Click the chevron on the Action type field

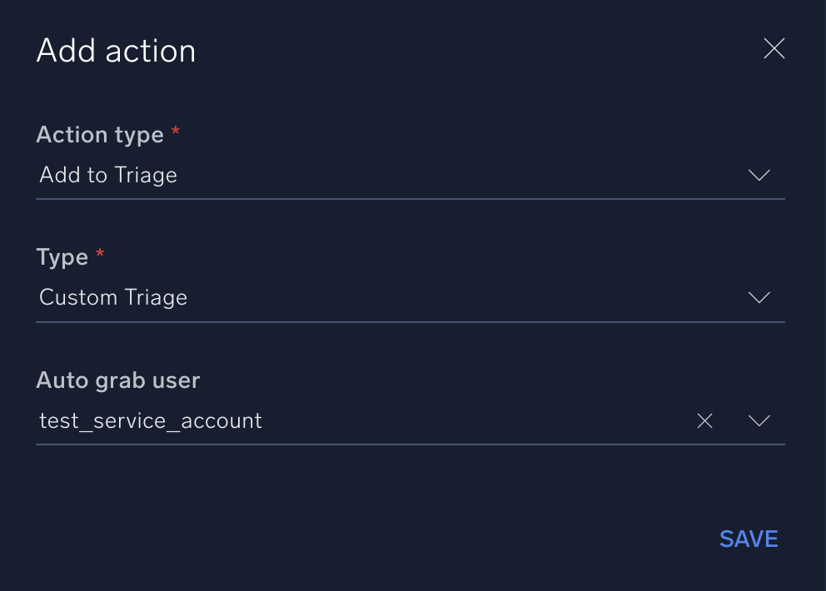click(759, 175)
